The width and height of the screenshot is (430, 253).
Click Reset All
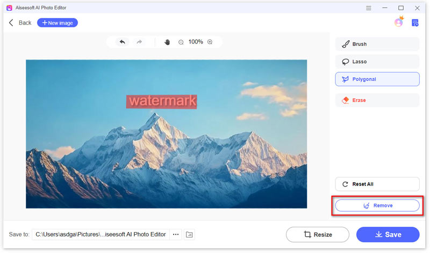377,184
